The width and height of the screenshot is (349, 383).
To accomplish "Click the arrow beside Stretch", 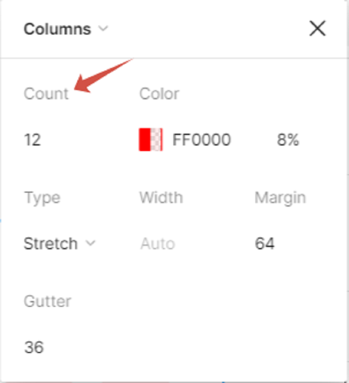I will click(90, 244).
